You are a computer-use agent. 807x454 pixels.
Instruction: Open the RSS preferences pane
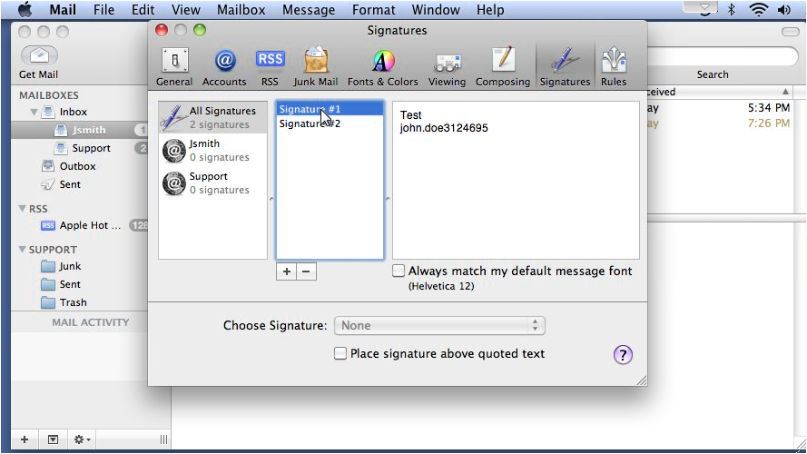(270, 67)
